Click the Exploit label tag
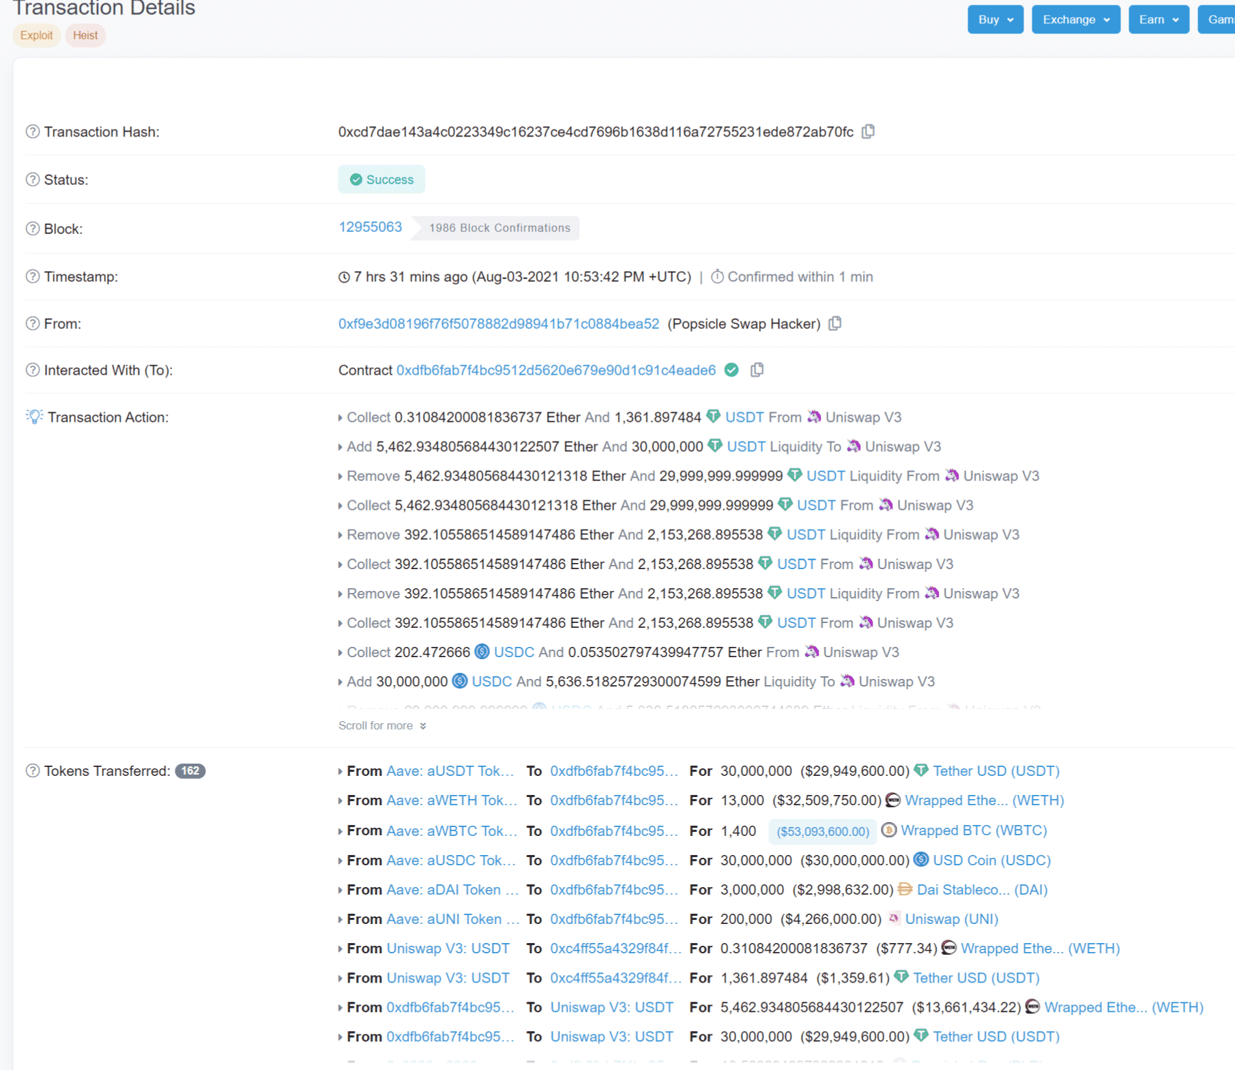The height and width of the screenshot is (1070, 1235). point(37,35)
